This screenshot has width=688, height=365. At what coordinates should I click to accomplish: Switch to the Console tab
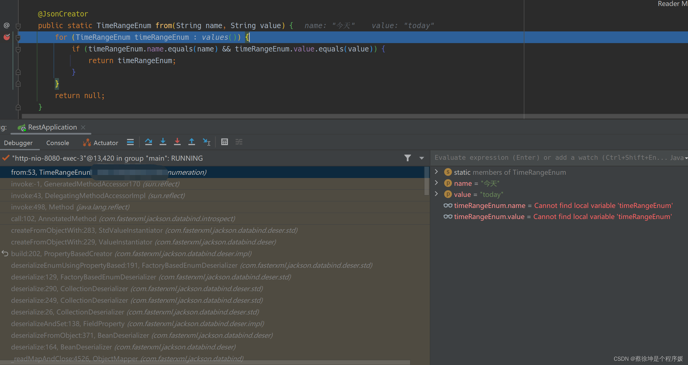pyautogui.click(x=57, y=143)
